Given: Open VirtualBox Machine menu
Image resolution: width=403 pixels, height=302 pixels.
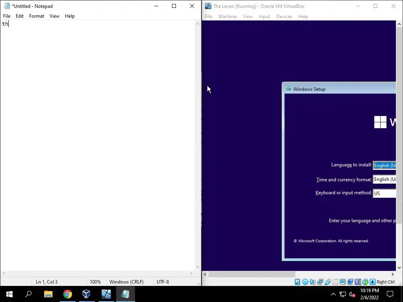Looking at the screenshot, I should [227, 17].
